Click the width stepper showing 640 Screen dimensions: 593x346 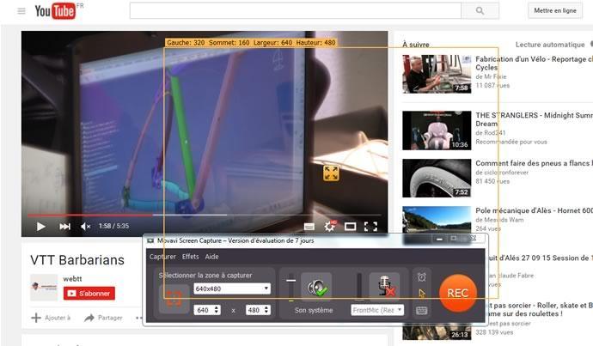point(207,310)
